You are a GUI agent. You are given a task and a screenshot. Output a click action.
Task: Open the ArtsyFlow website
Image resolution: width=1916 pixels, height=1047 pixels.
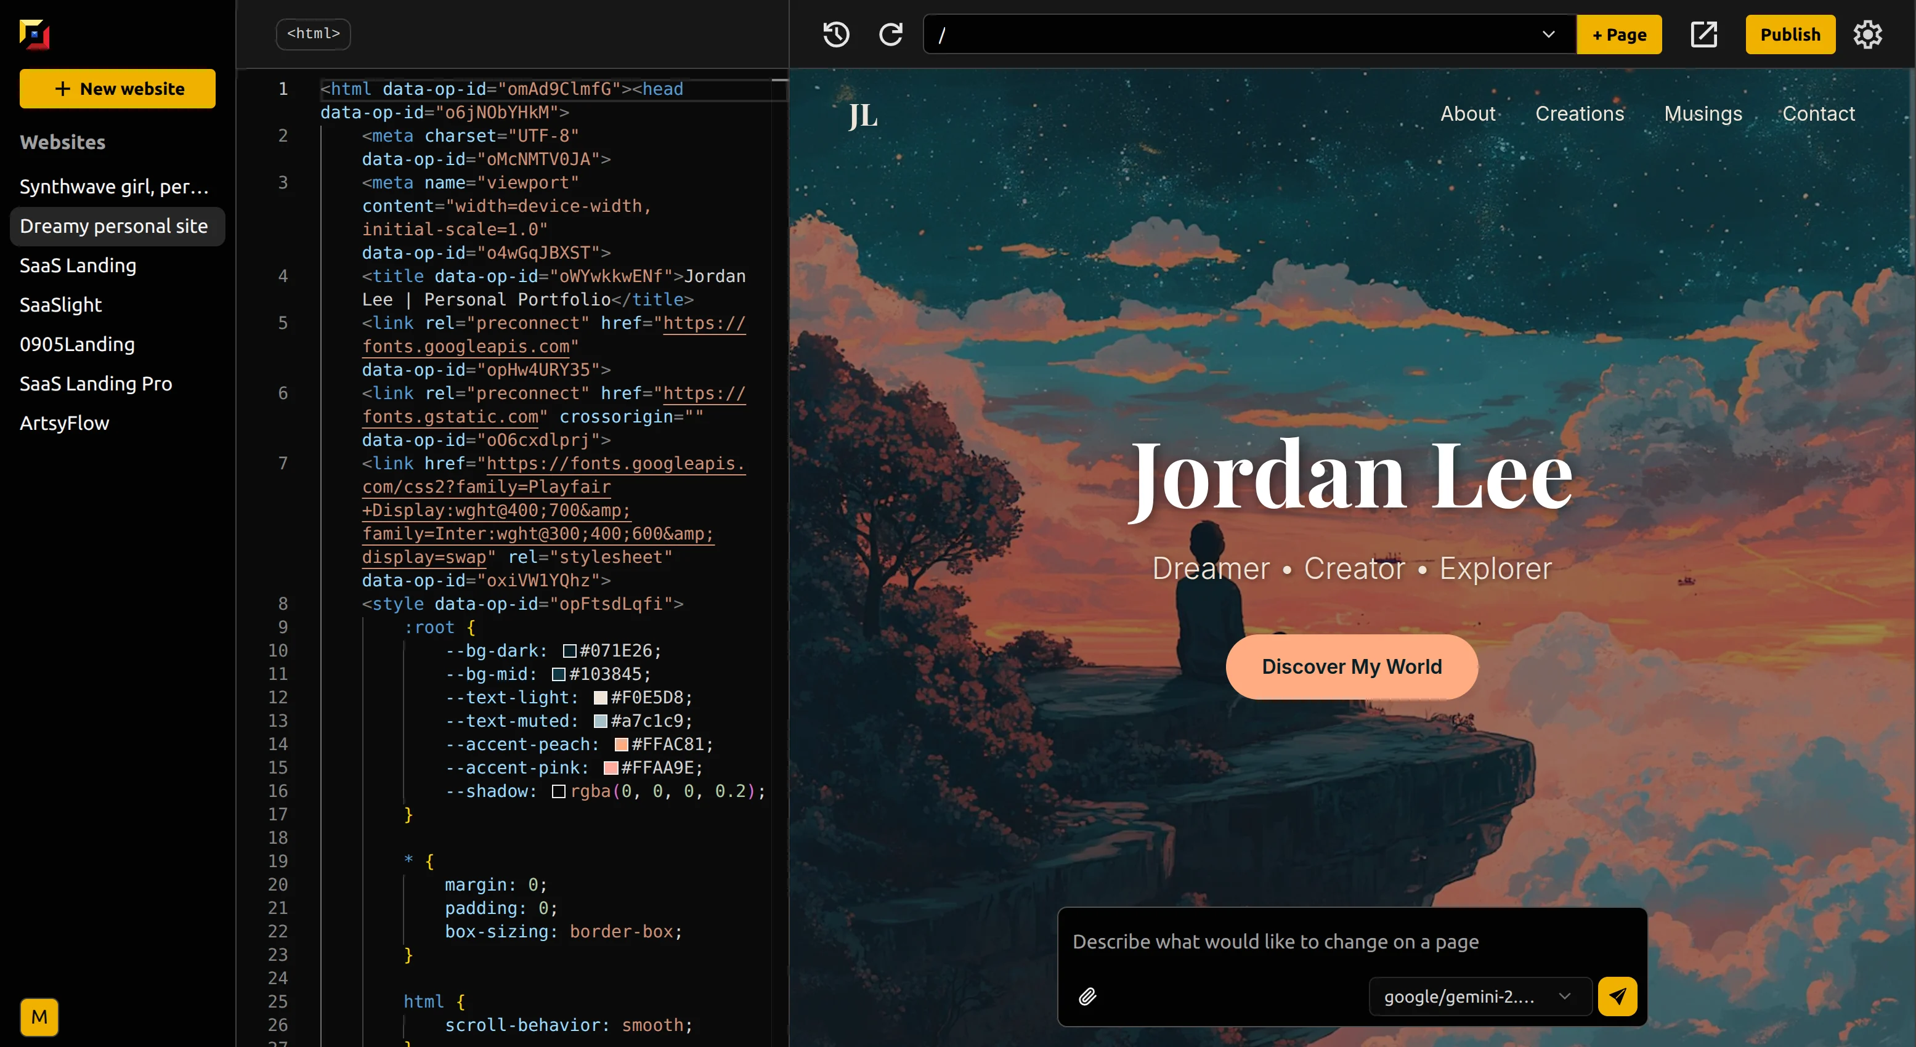(65, 423)
